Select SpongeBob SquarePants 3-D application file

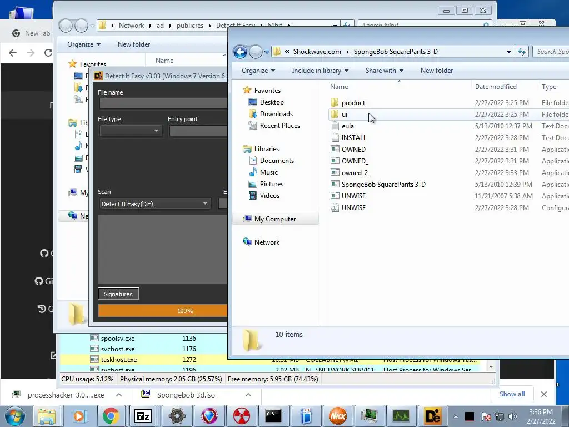pos(383,185)
